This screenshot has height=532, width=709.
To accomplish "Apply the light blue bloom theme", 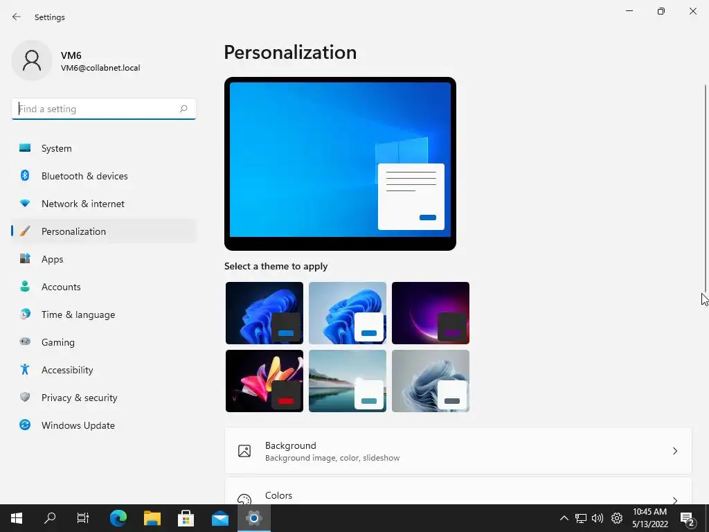I will coord(348,313).
